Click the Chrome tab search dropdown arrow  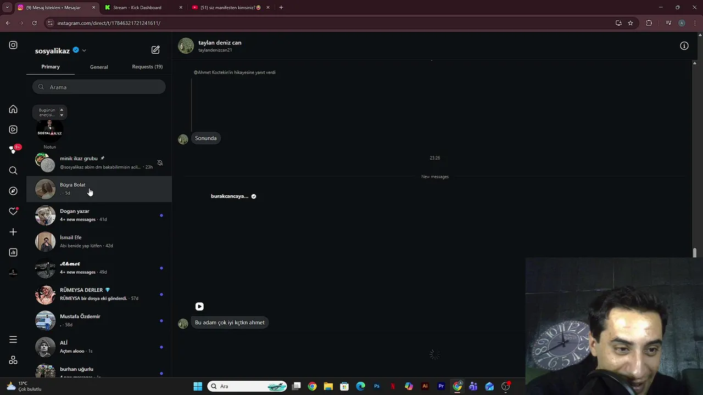tap(7, 8)
